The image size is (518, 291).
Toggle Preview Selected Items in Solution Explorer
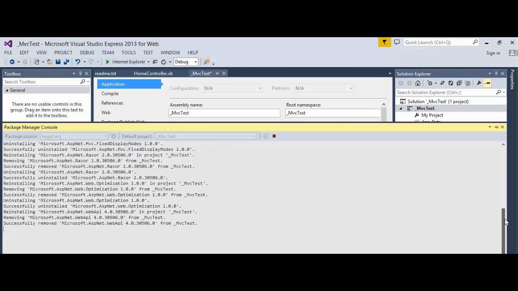[x=487, y=83]
